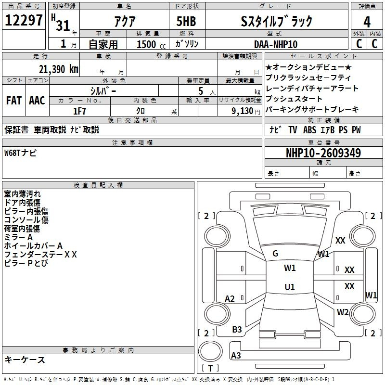The width and height of the screenshot is (385, 385).
Task: Select the displacement value 1500 cc
Action: point(151,44)
